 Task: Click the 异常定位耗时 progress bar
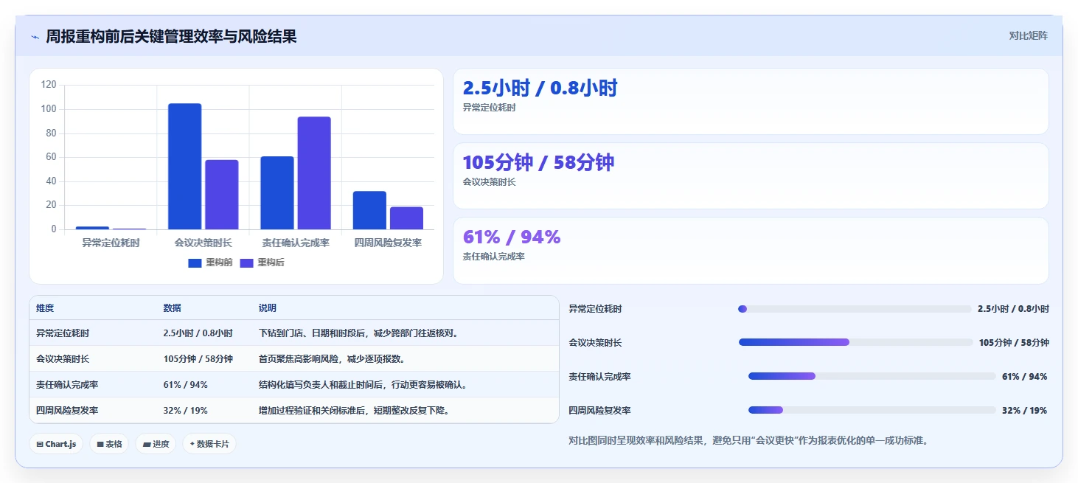click(855, 309)
